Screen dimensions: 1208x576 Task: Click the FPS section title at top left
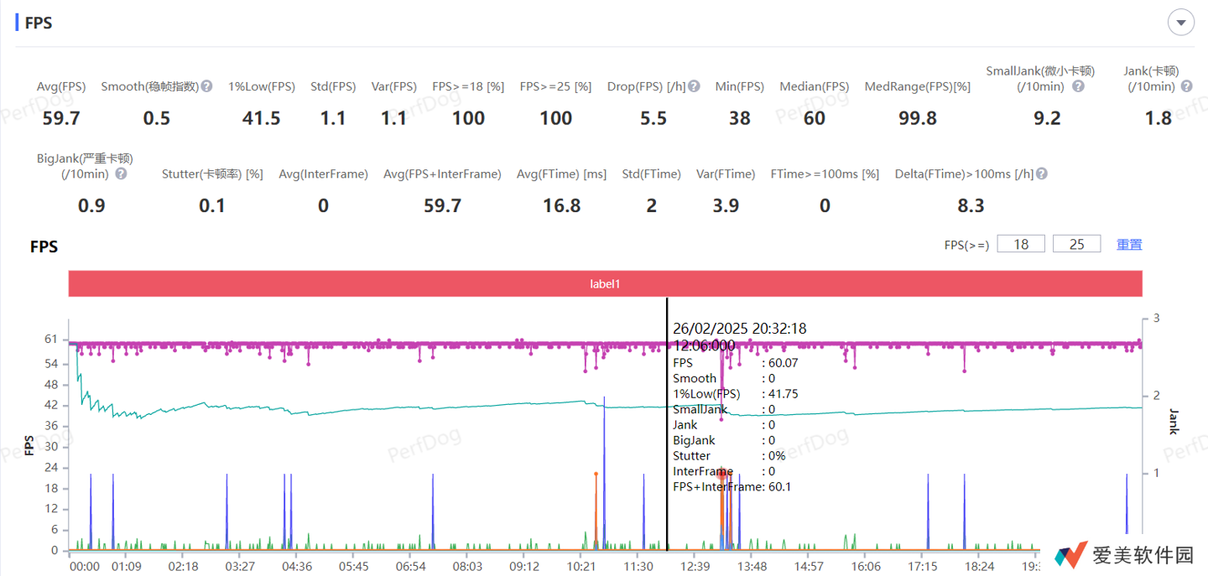(x=39, y=23)
